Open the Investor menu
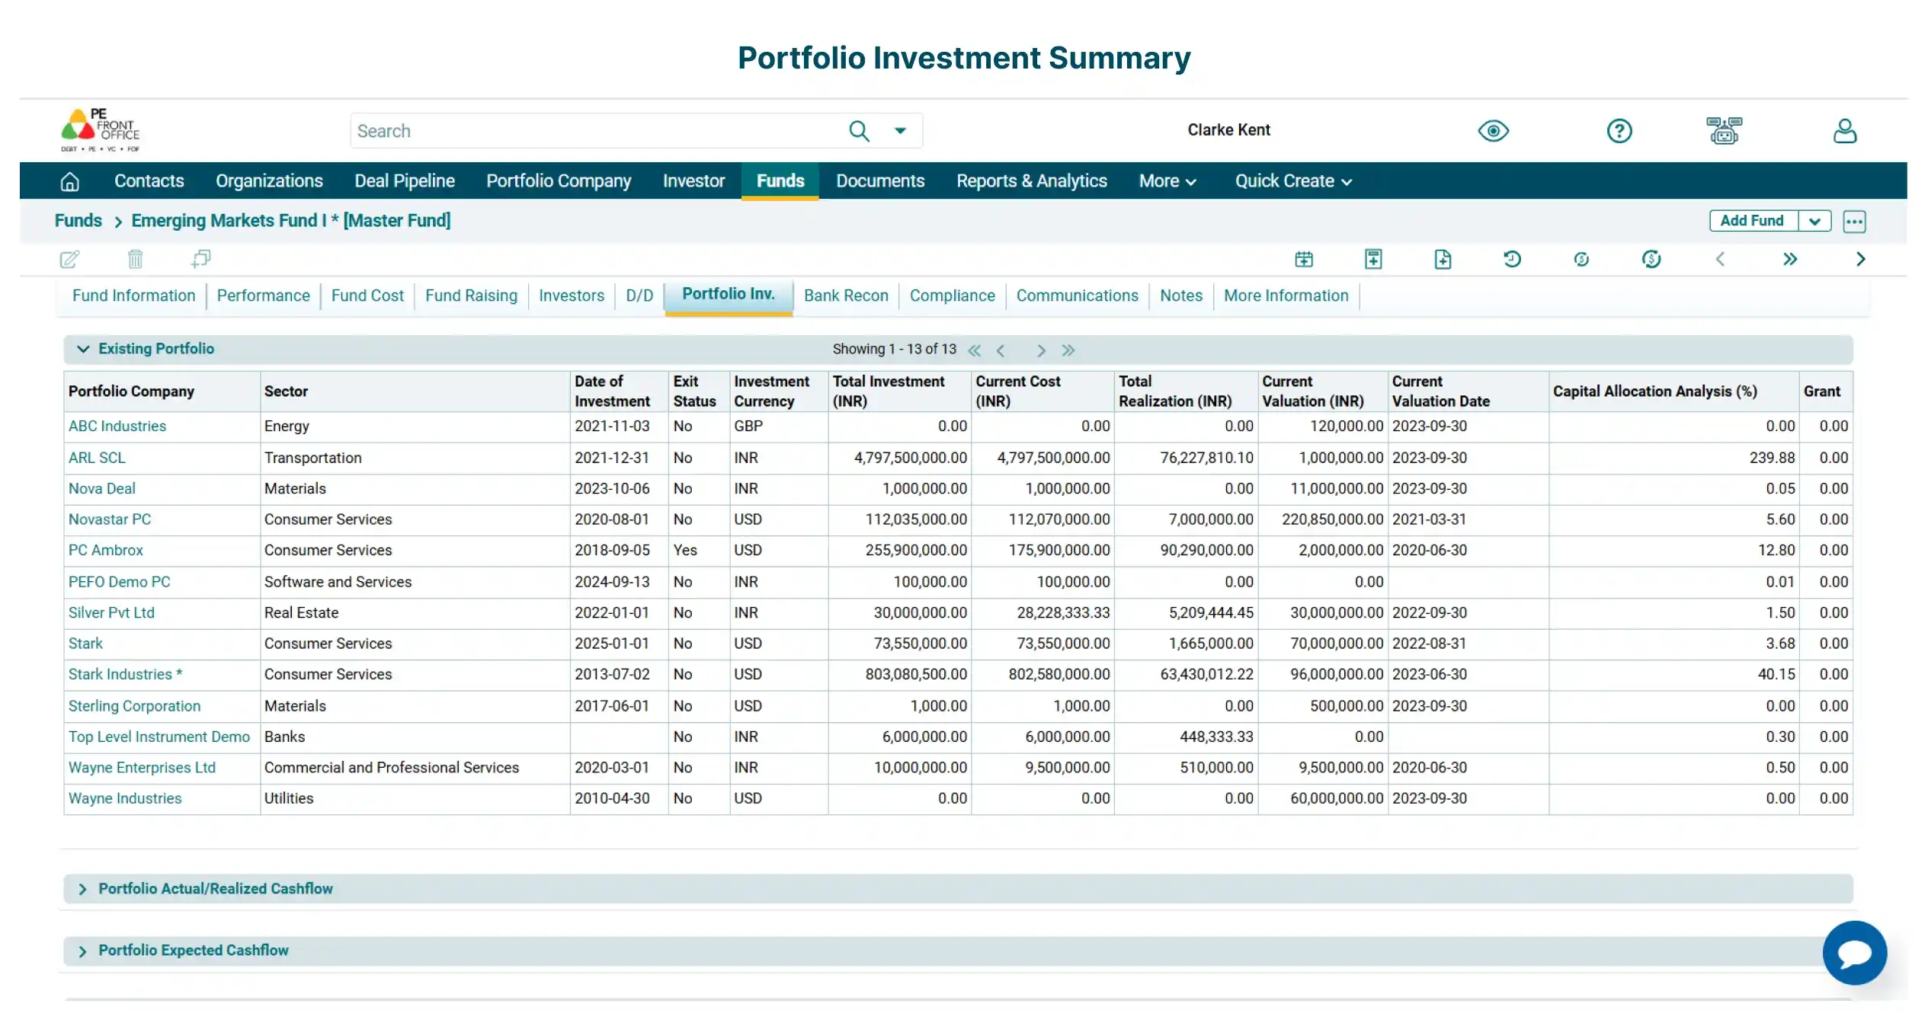Screen dimensions: 1928x1013 tap(693, 181)
